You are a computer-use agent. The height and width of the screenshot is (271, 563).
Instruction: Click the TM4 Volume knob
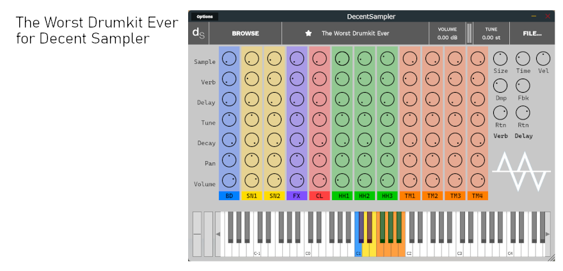[477, 180]
